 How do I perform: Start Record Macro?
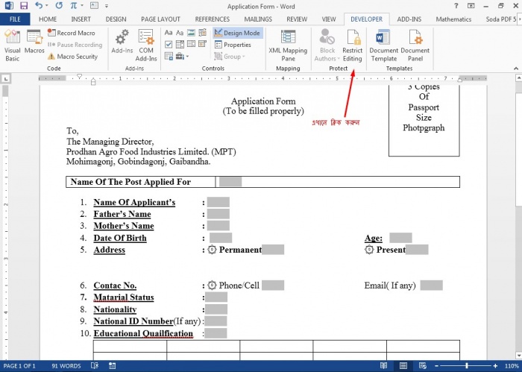point(72,33)
